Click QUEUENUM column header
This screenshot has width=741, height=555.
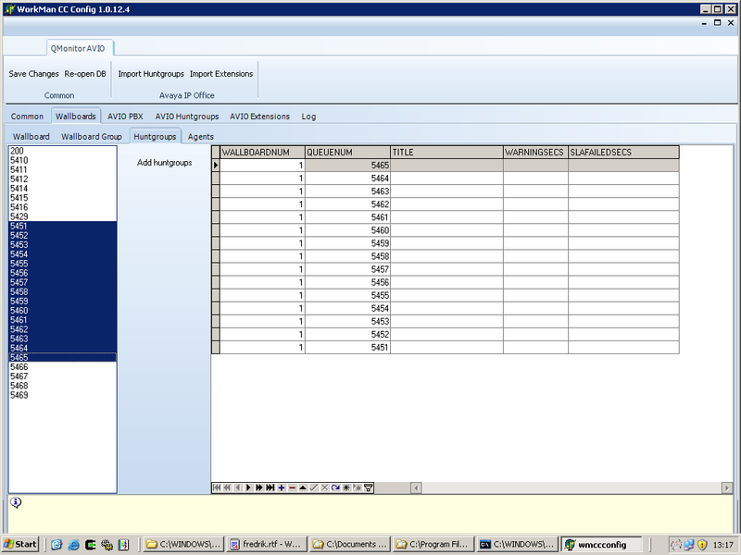click(x=346, y=152)
